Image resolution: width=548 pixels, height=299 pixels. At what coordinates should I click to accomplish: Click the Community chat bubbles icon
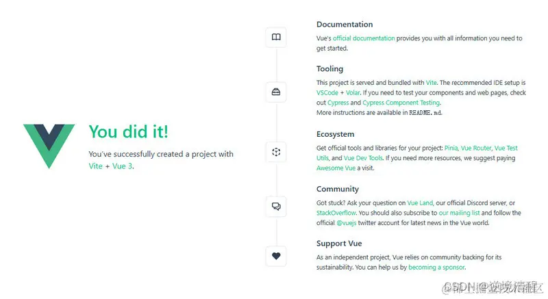tap(276, 206)
